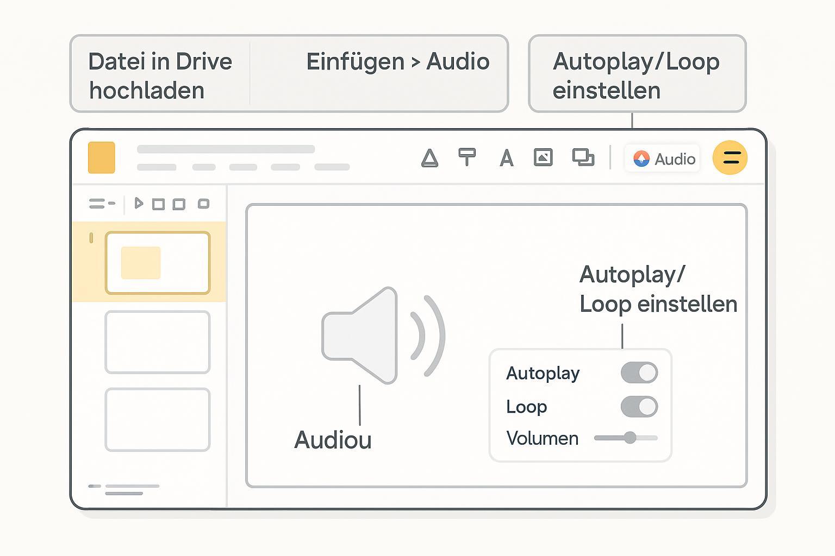Click the play triangle above slide thumbnails
835x556 pixels.
click(139, 204)
